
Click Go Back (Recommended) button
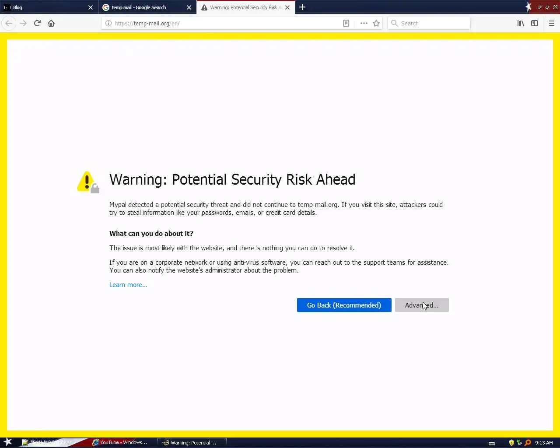coord(344,305)
